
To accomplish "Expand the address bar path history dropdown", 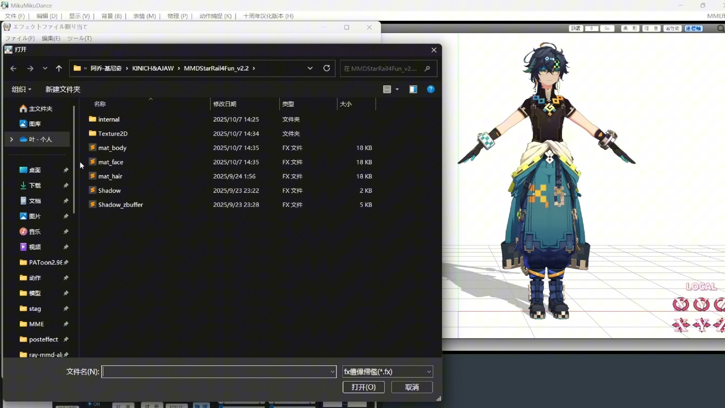I will (x=310, y=68).
